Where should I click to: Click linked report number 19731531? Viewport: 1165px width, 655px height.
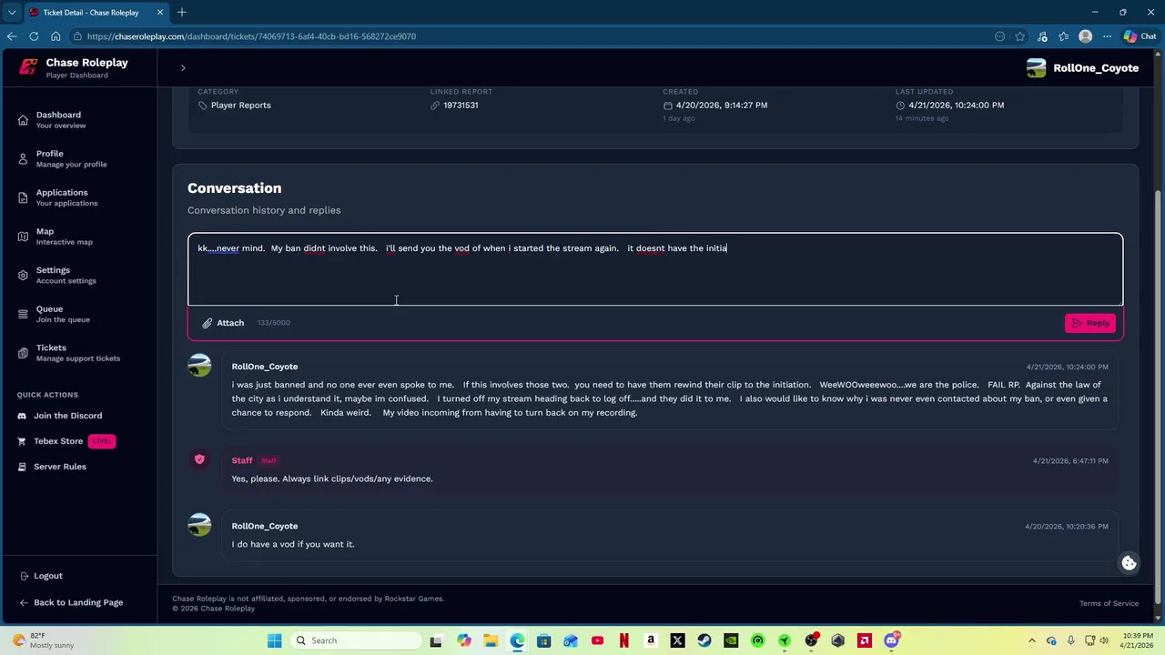461,106
